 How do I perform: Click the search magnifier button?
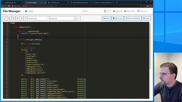tap(105, 11)
